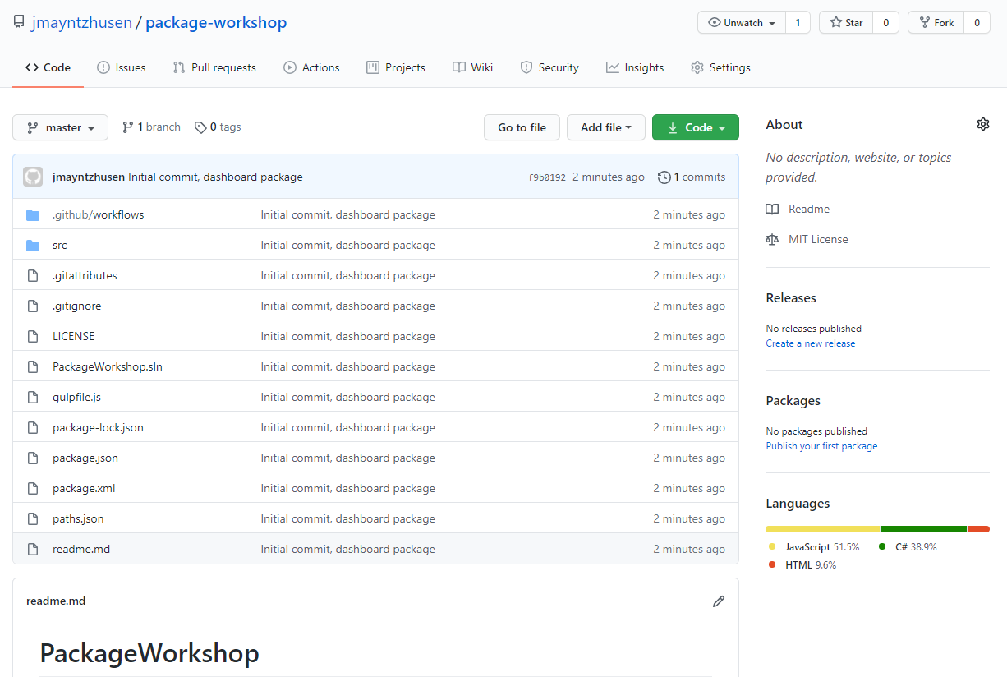Click the yellow JavaScript segment of language bar
The height and width of the screenshot is (677, 1007).
pos(823,529)
